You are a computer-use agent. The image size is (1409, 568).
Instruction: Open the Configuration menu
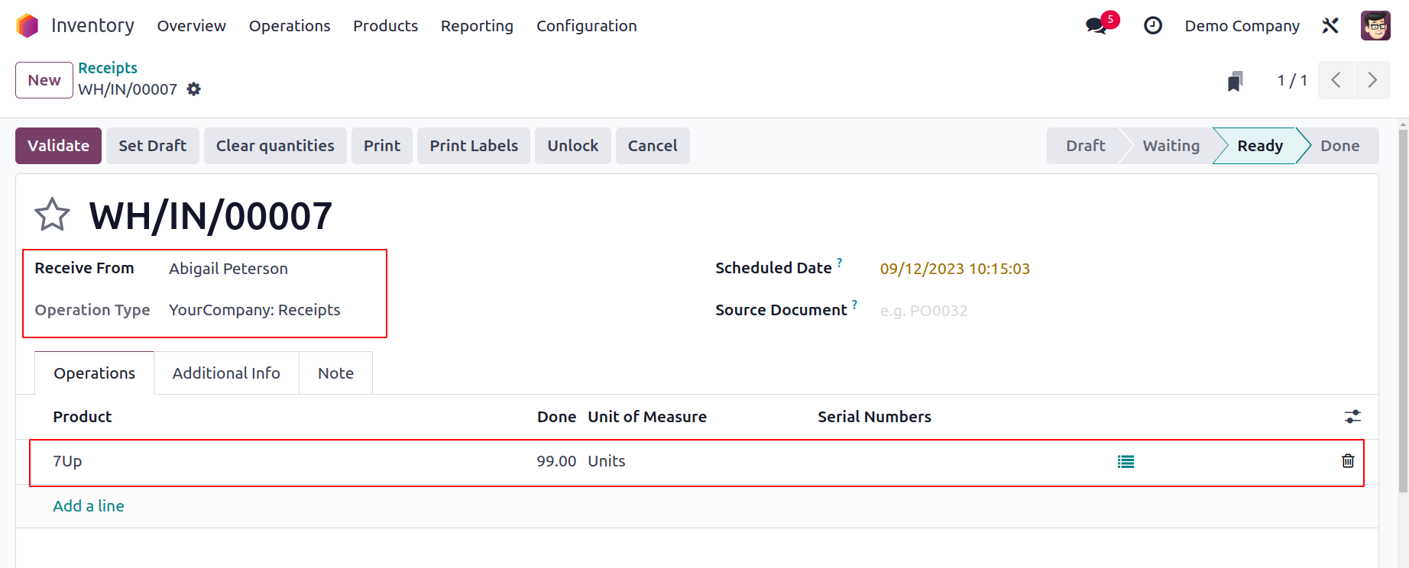587,26
